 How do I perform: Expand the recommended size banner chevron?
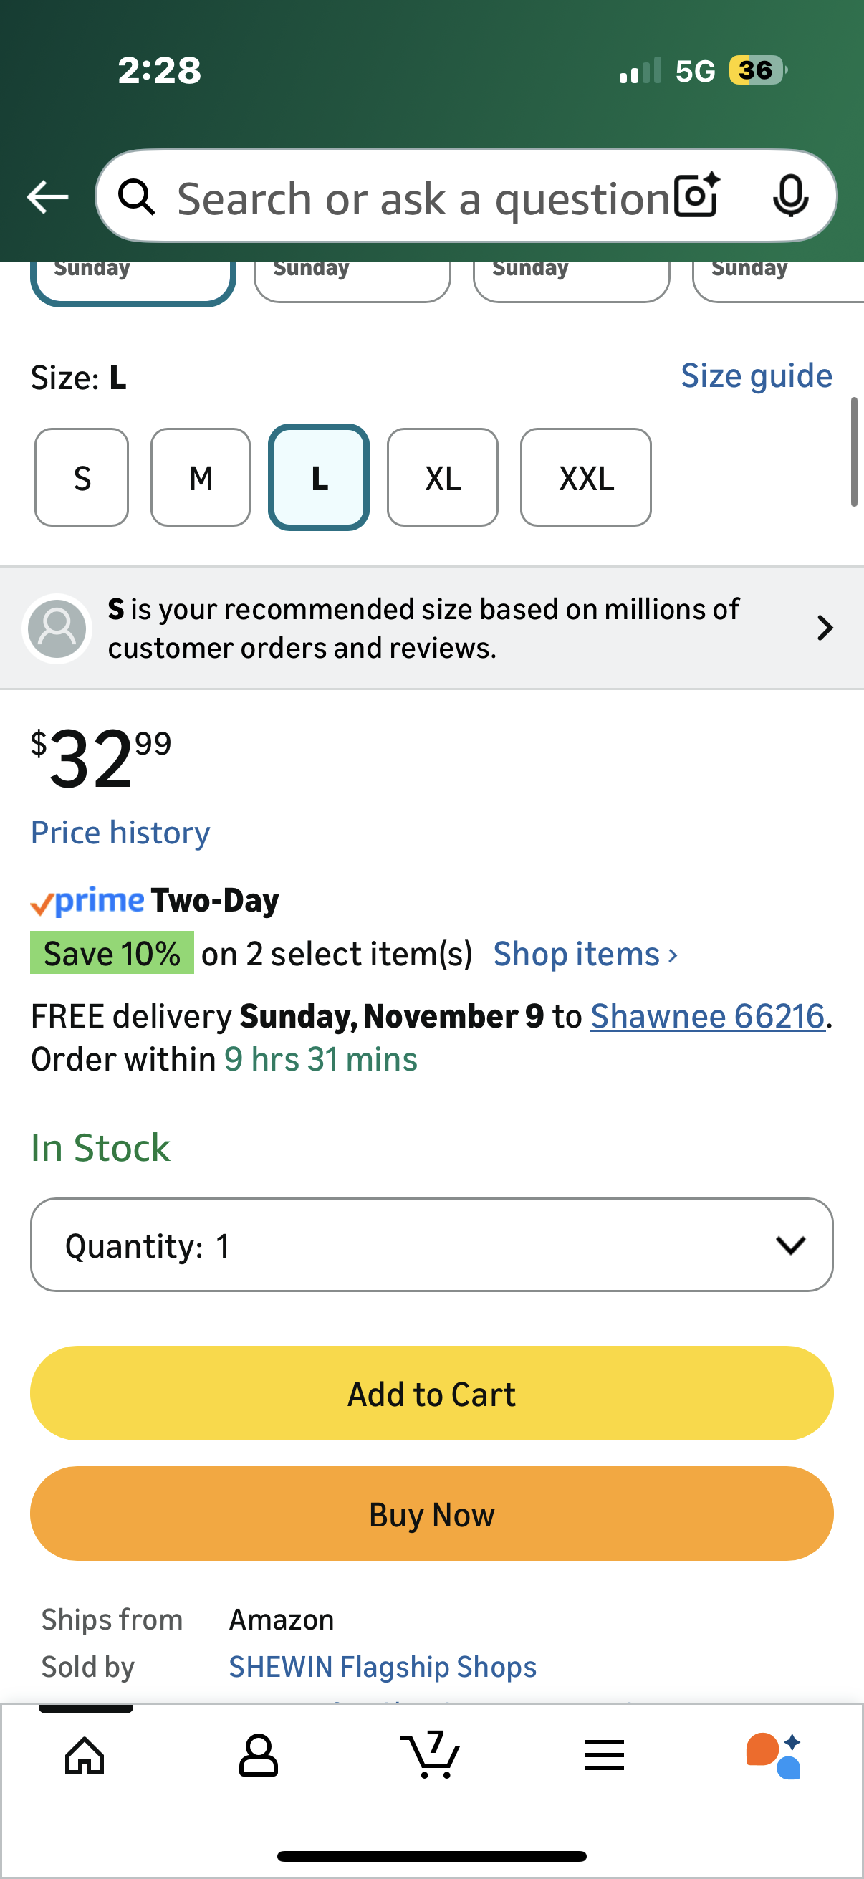pos(825,628)
